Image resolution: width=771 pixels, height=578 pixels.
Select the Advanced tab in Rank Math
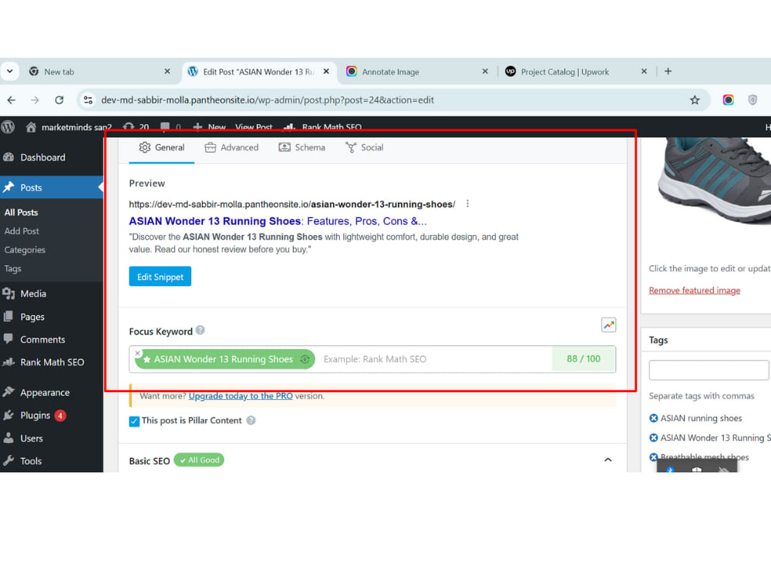click(231, 147)
